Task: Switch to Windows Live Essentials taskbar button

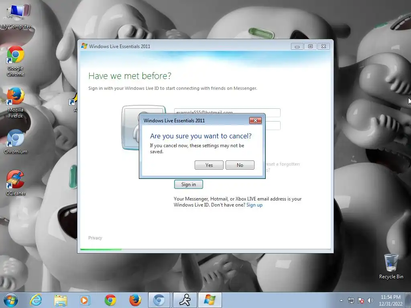Action: pyautogui.click(x=210, y=300)
